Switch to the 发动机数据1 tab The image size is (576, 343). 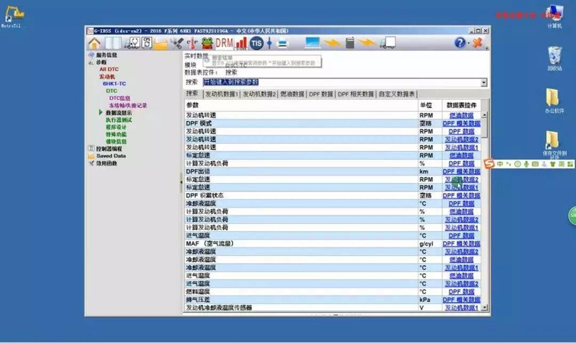[x=221, y=94]
